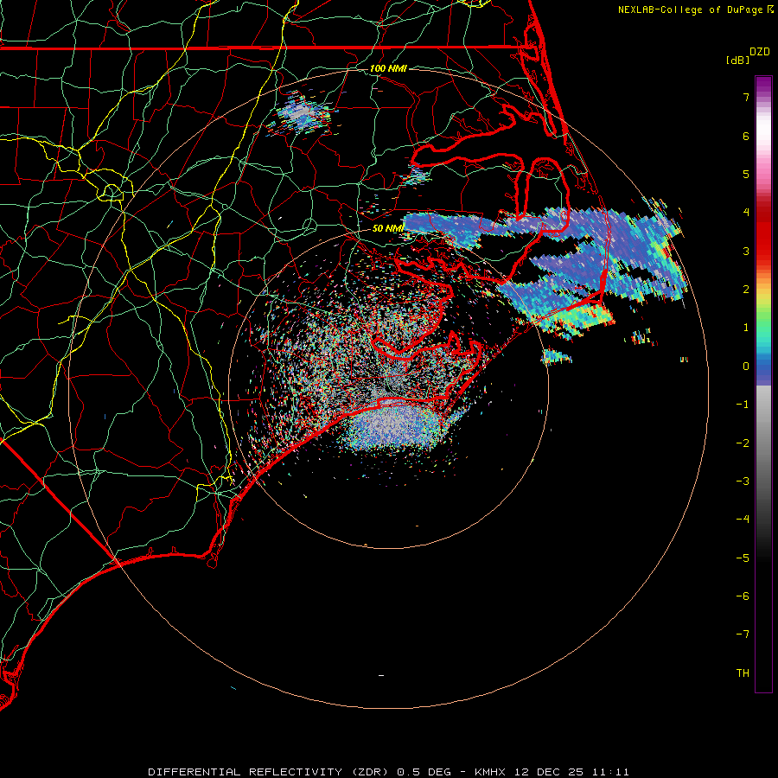Image resolution: width=778 pixels, height=778 pixels.
Task: Click the -7 value on color scale
Action: 743,635
